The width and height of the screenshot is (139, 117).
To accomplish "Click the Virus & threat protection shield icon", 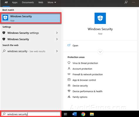I will coord(69,63).
